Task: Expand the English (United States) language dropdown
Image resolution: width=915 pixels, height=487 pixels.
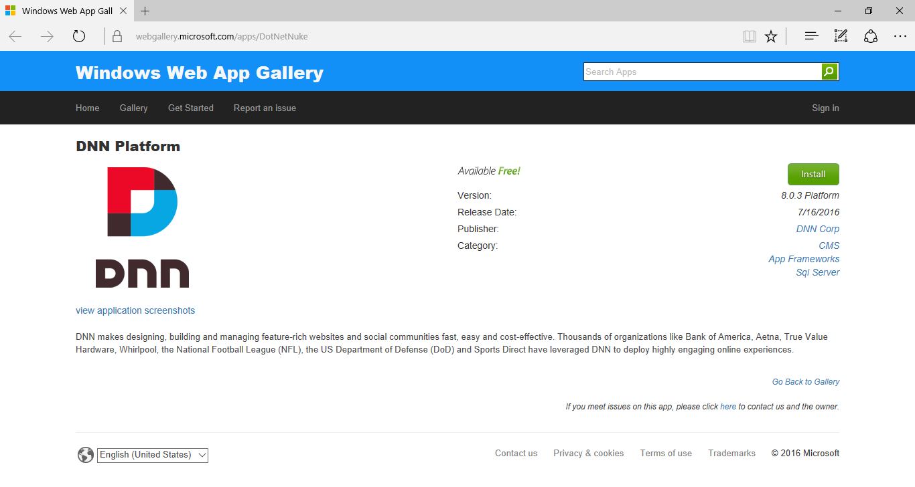Action: (x=153, y=455)
